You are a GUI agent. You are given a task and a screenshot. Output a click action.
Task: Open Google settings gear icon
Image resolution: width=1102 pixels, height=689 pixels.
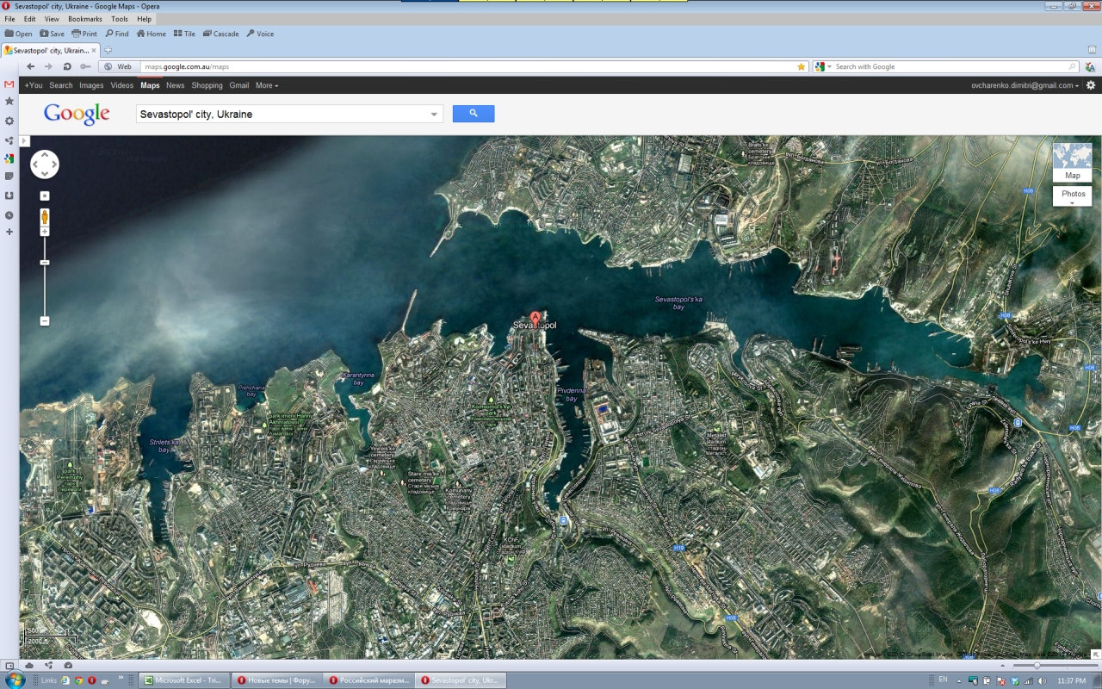(1091, 85)
